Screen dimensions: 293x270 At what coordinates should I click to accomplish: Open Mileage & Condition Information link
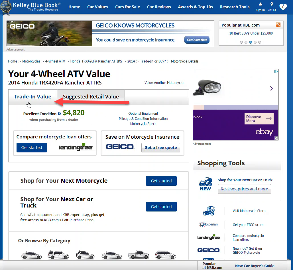coord(143,119)
